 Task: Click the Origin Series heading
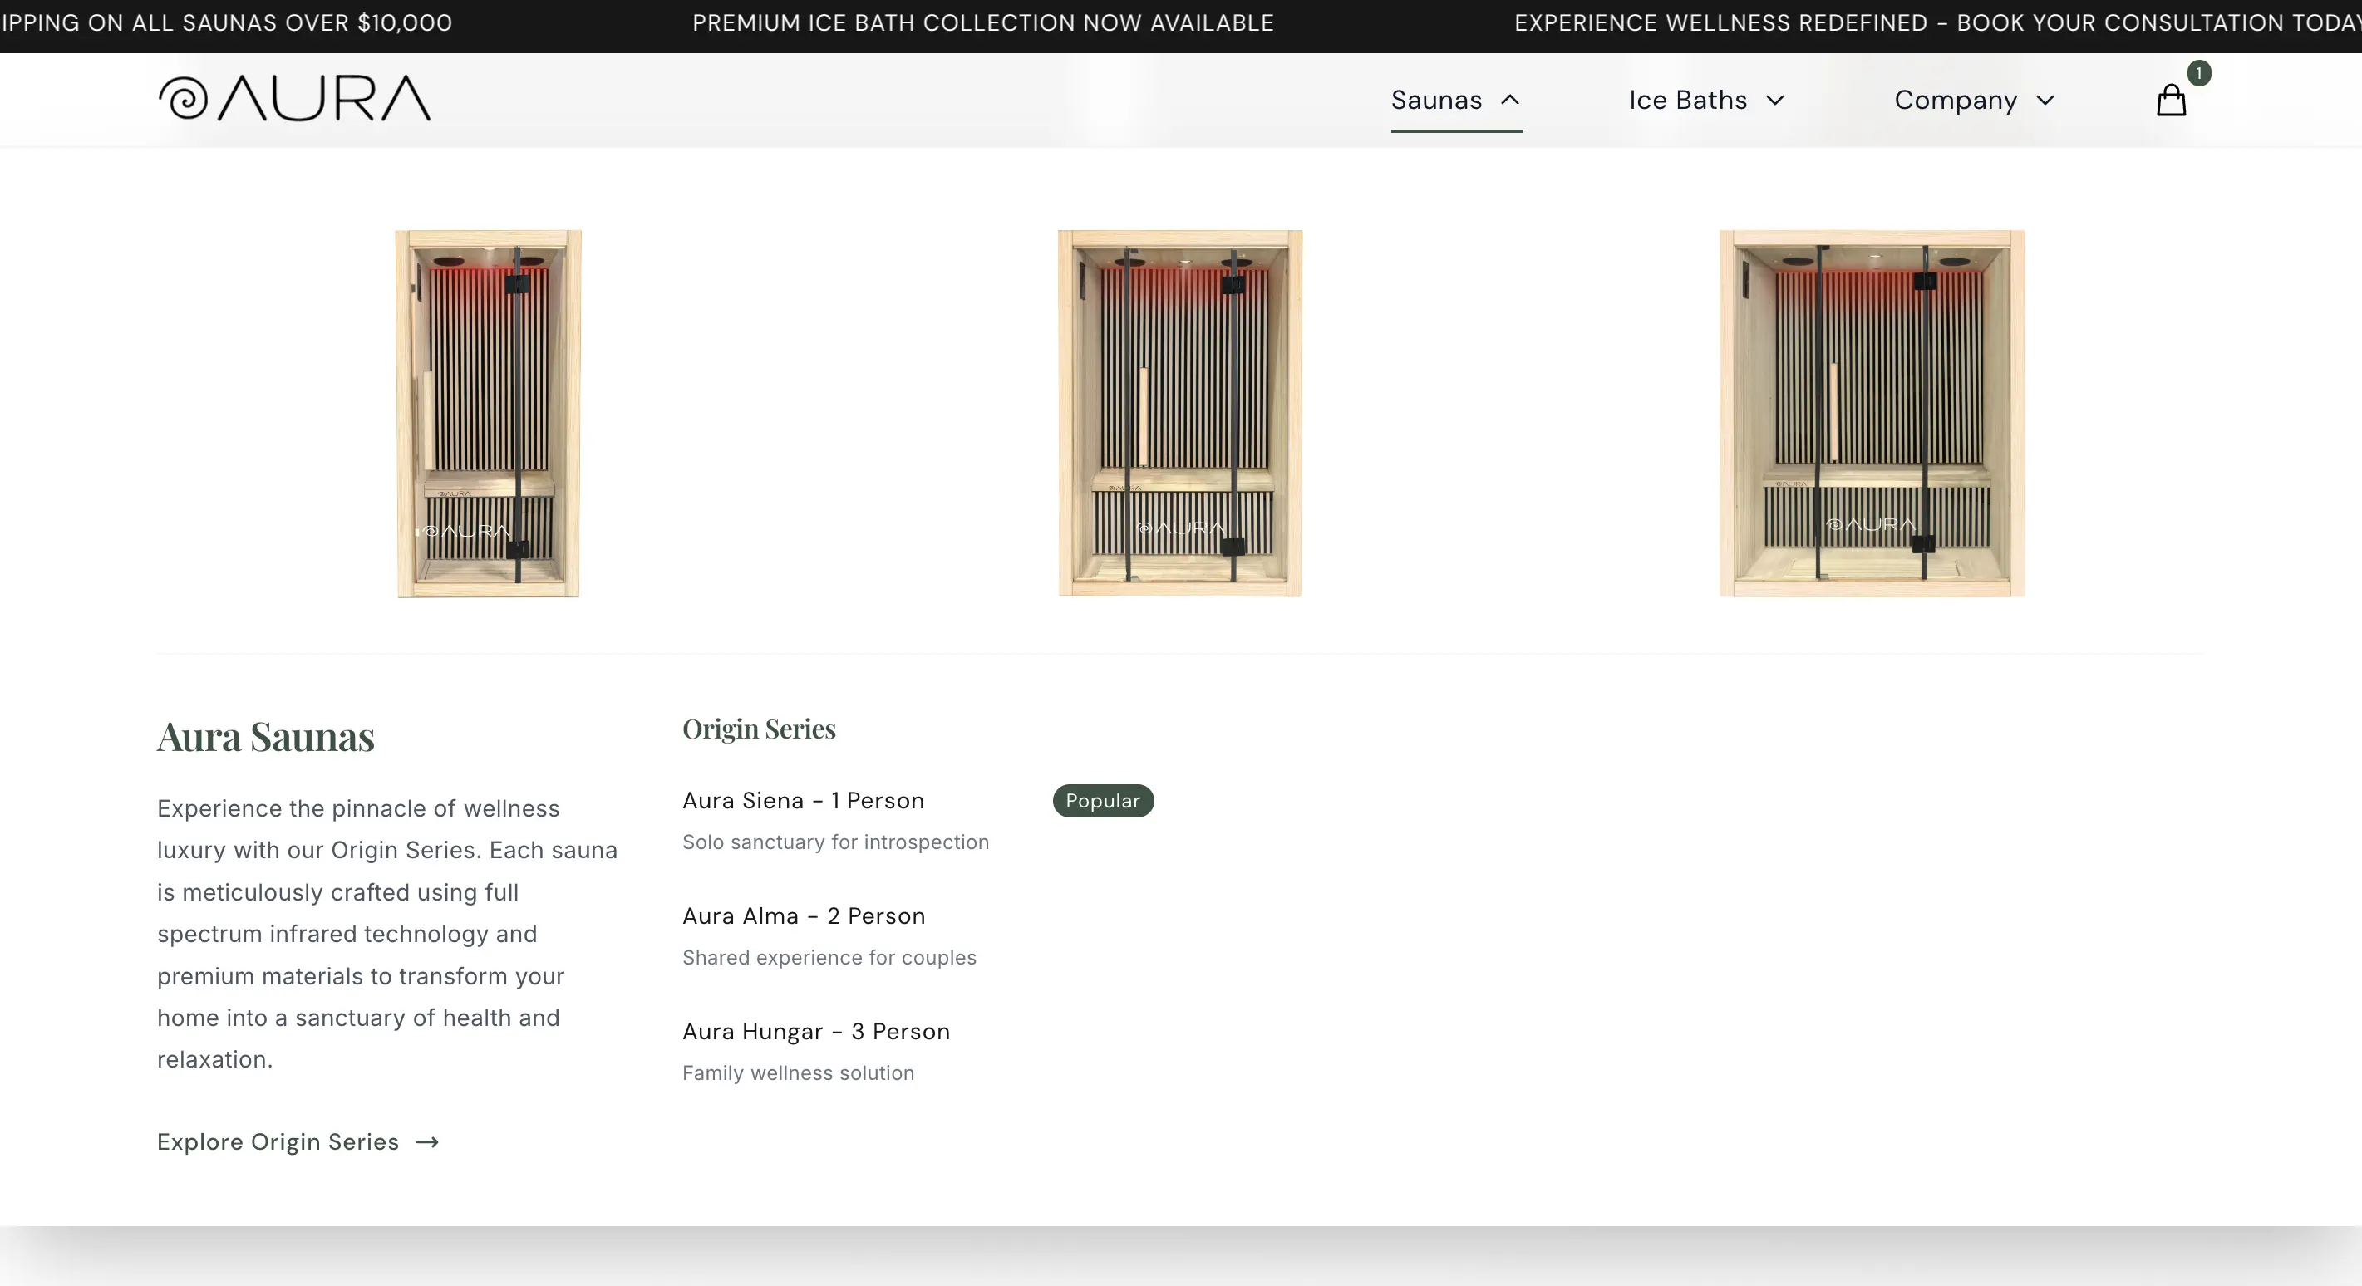point(760,729)
